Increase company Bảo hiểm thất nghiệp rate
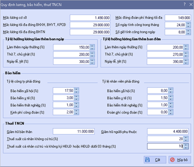194x167 pixels. [x=76, y=104]
